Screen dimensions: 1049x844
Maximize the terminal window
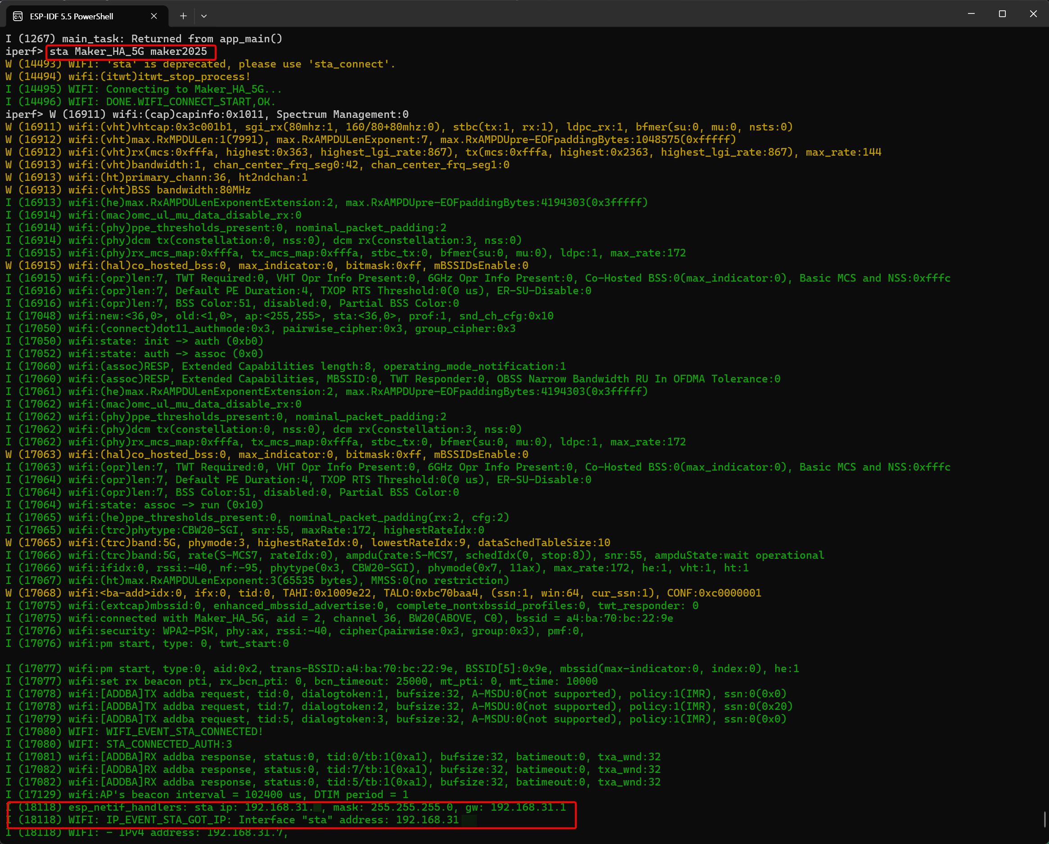click(x=1002, y=14)
